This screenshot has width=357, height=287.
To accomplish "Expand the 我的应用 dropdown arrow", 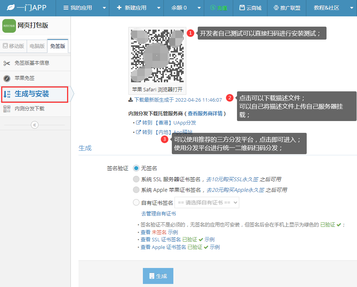I will (104, 8).
